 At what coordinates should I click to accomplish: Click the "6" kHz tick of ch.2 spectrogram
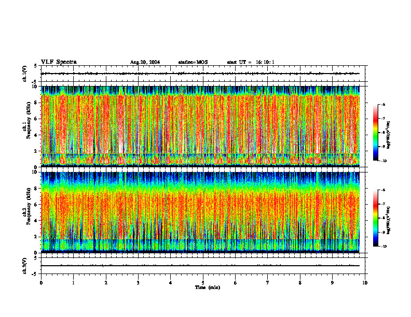(x=36, y=204)
